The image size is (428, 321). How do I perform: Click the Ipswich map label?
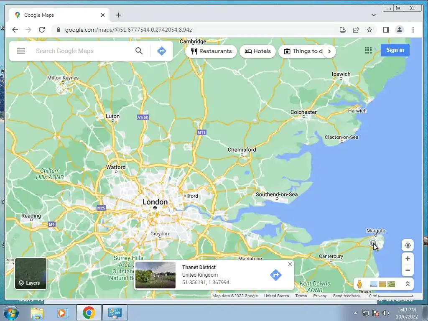(341, 74)
